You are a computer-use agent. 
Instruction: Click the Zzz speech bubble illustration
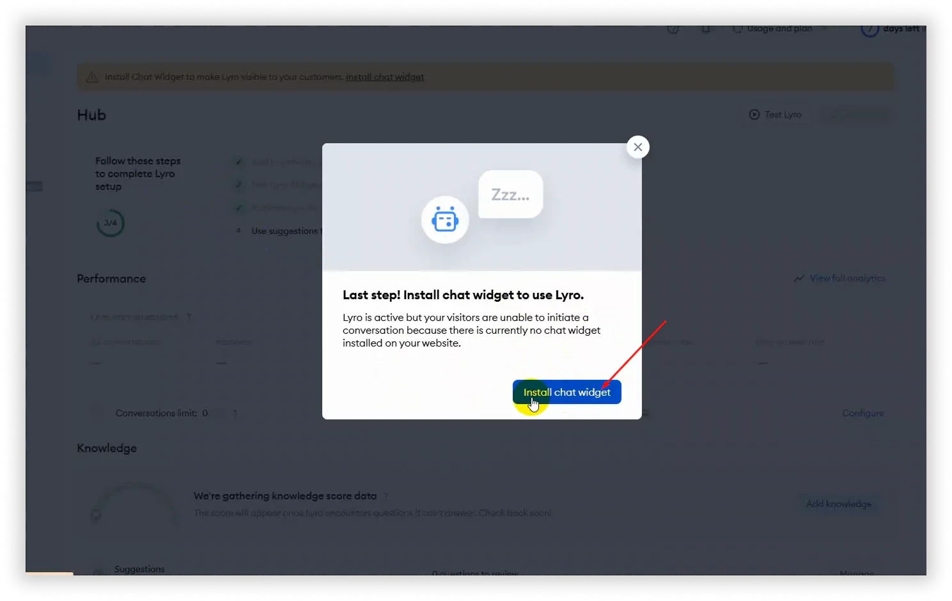pyautogui.click(x=510, y=194)
